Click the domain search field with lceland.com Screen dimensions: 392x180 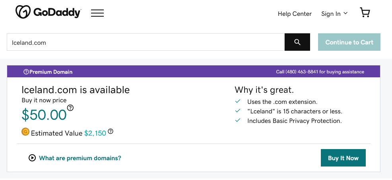click(x=146, y=42)
